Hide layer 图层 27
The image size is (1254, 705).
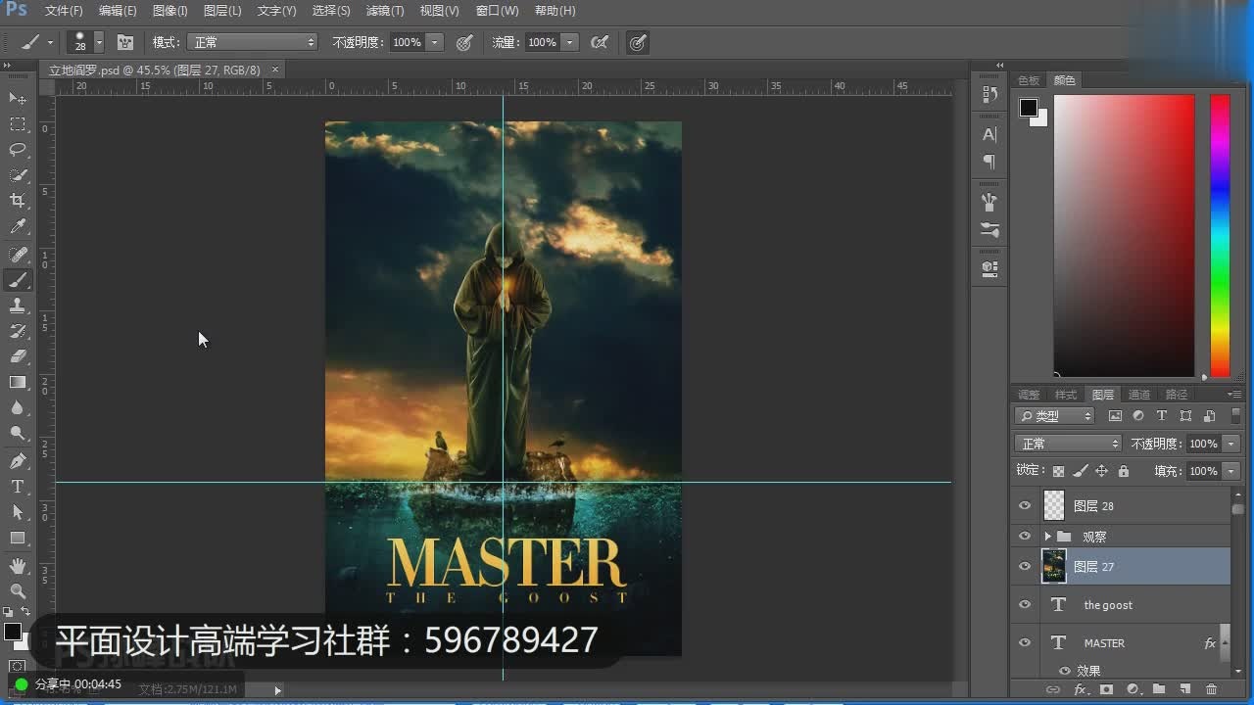(x=1025, y=566)
